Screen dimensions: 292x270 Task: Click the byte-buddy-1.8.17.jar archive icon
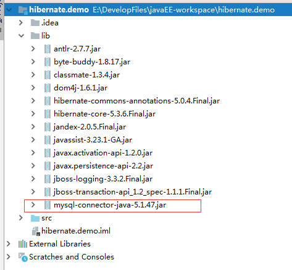click(x=48, y=62)
